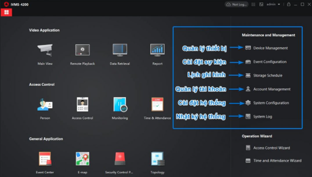
Task: Click Access Control Wizard icon
Action: [248, 148]
